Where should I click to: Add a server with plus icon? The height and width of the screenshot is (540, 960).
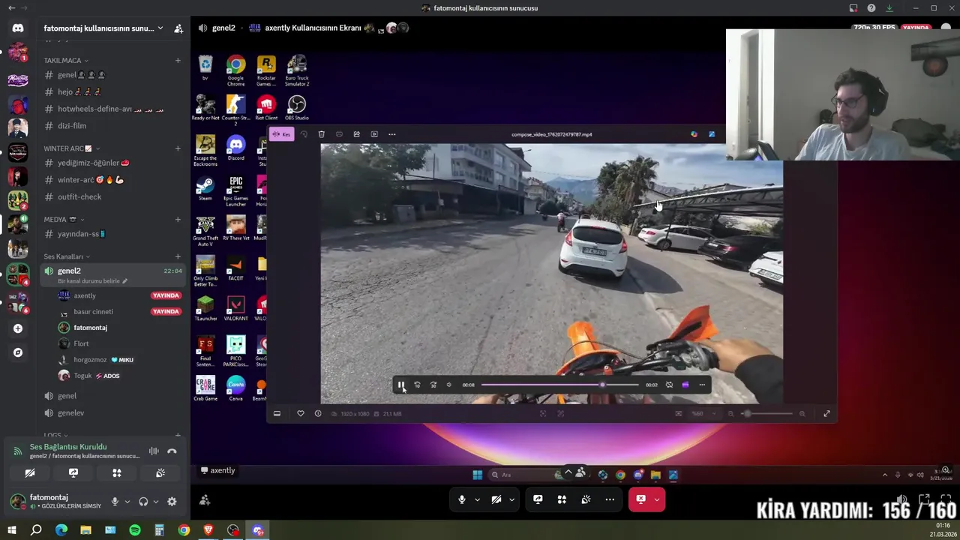tap(18, 328)
